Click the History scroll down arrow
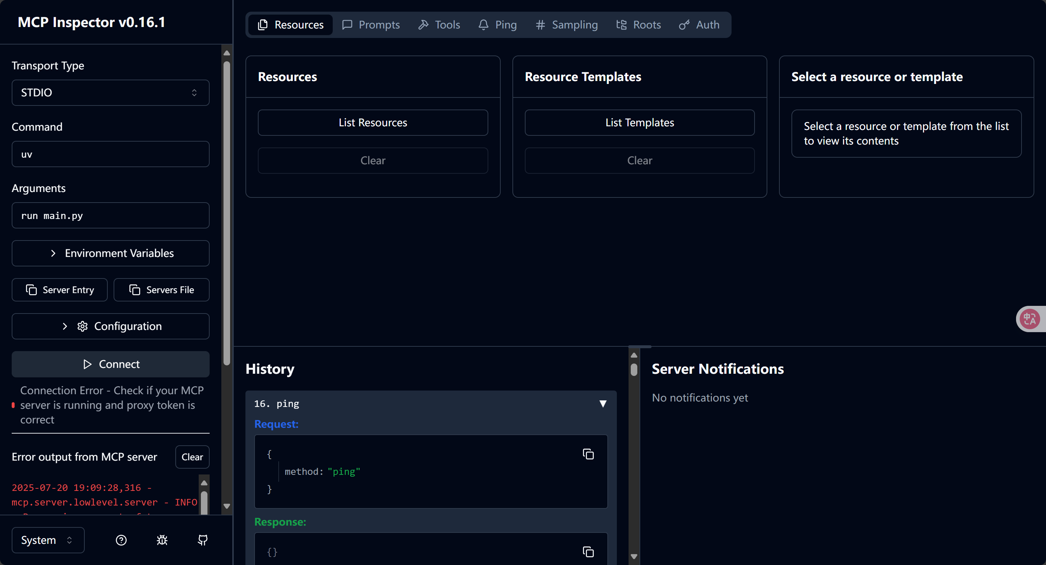 [x=633, y=556]
